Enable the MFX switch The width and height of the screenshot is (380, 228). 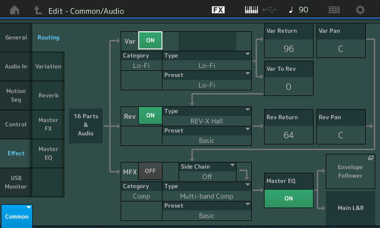pyautogui.click(x=150, y=171)
